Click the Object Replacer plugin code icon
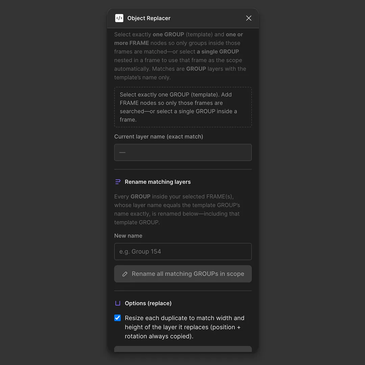Viewport: 365px width, 365px height. click(119, 18)
